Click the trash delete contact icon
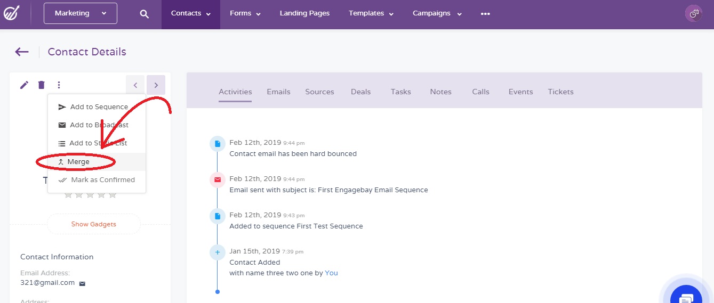 point(42,85)
